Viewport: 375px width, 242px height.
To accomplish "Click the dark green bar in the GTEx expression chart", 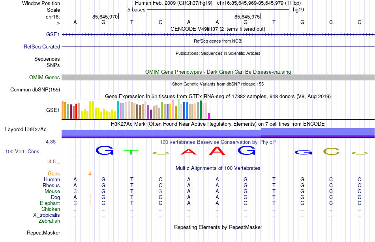I will coord(201,110).
